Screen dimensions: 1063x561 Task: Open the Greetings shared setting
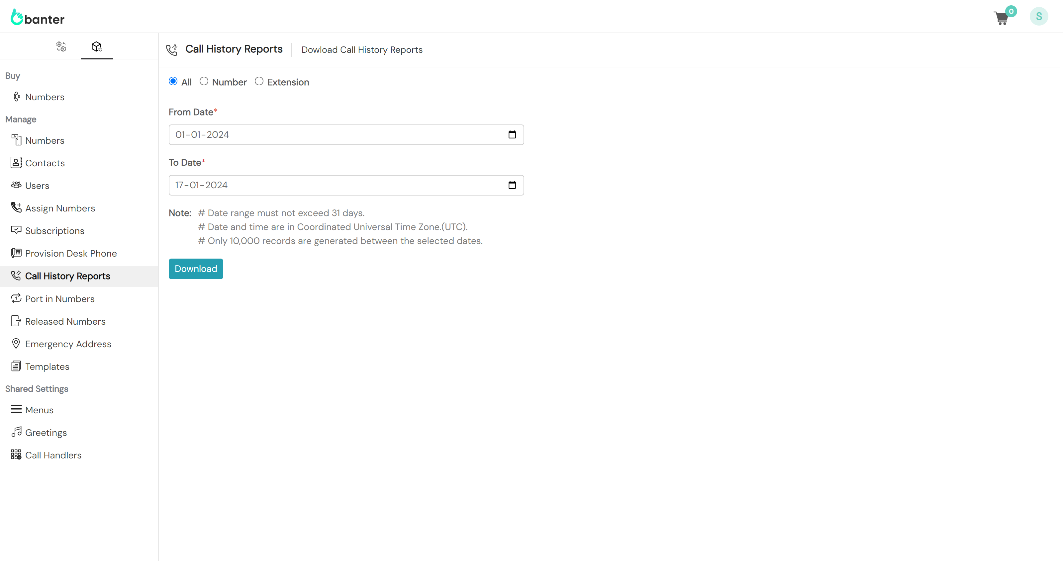click(x=46, y=432)
